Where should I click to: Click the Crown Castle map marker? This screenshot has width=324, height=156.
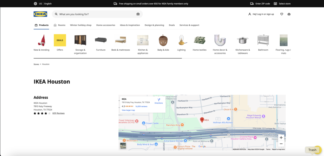[144, 123]
